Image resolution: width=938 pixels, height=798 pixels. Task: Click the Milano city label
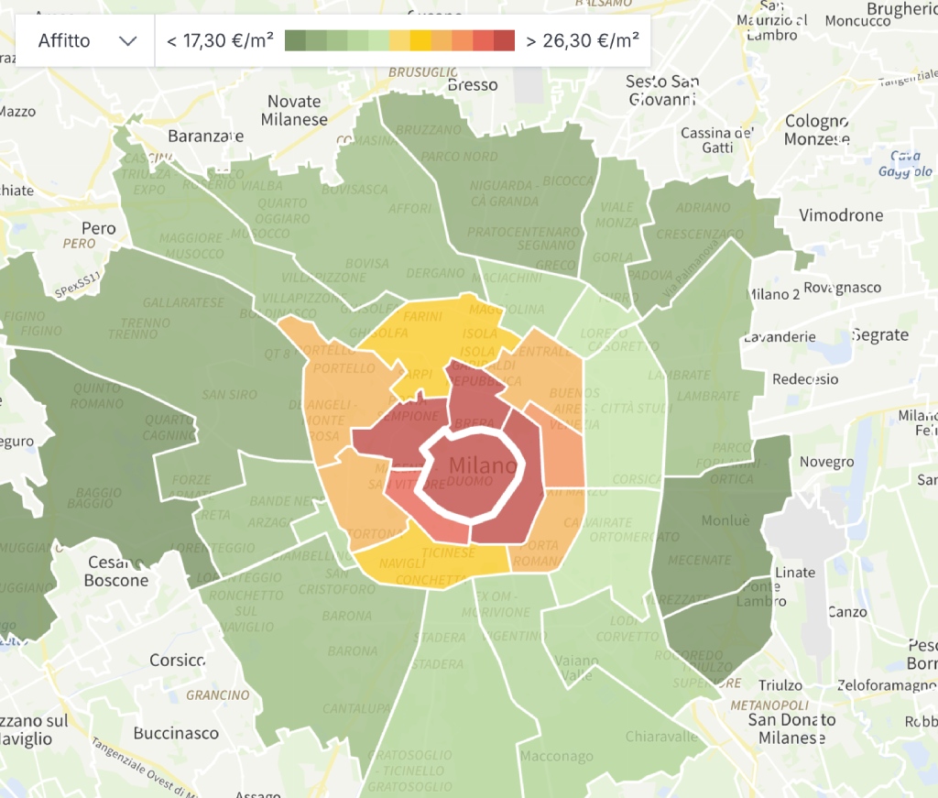point(485,465)
